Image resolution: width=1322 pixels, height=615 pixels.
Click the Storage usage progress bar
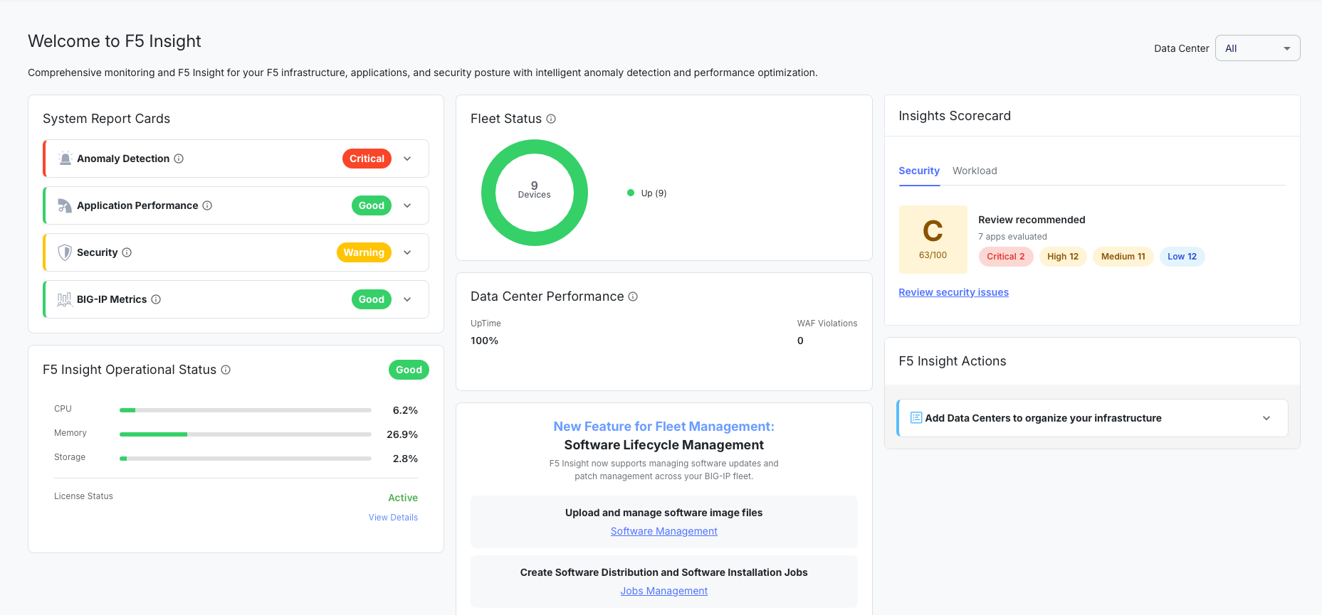click(246, 459)
